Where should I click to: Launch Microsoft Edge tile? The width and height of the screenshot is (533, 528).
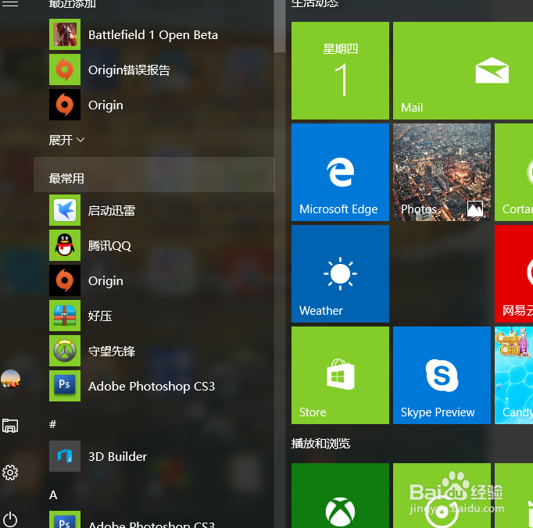(340, 173)
